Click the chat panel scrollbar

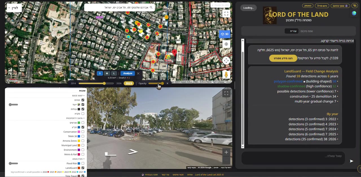click(243, 93)
